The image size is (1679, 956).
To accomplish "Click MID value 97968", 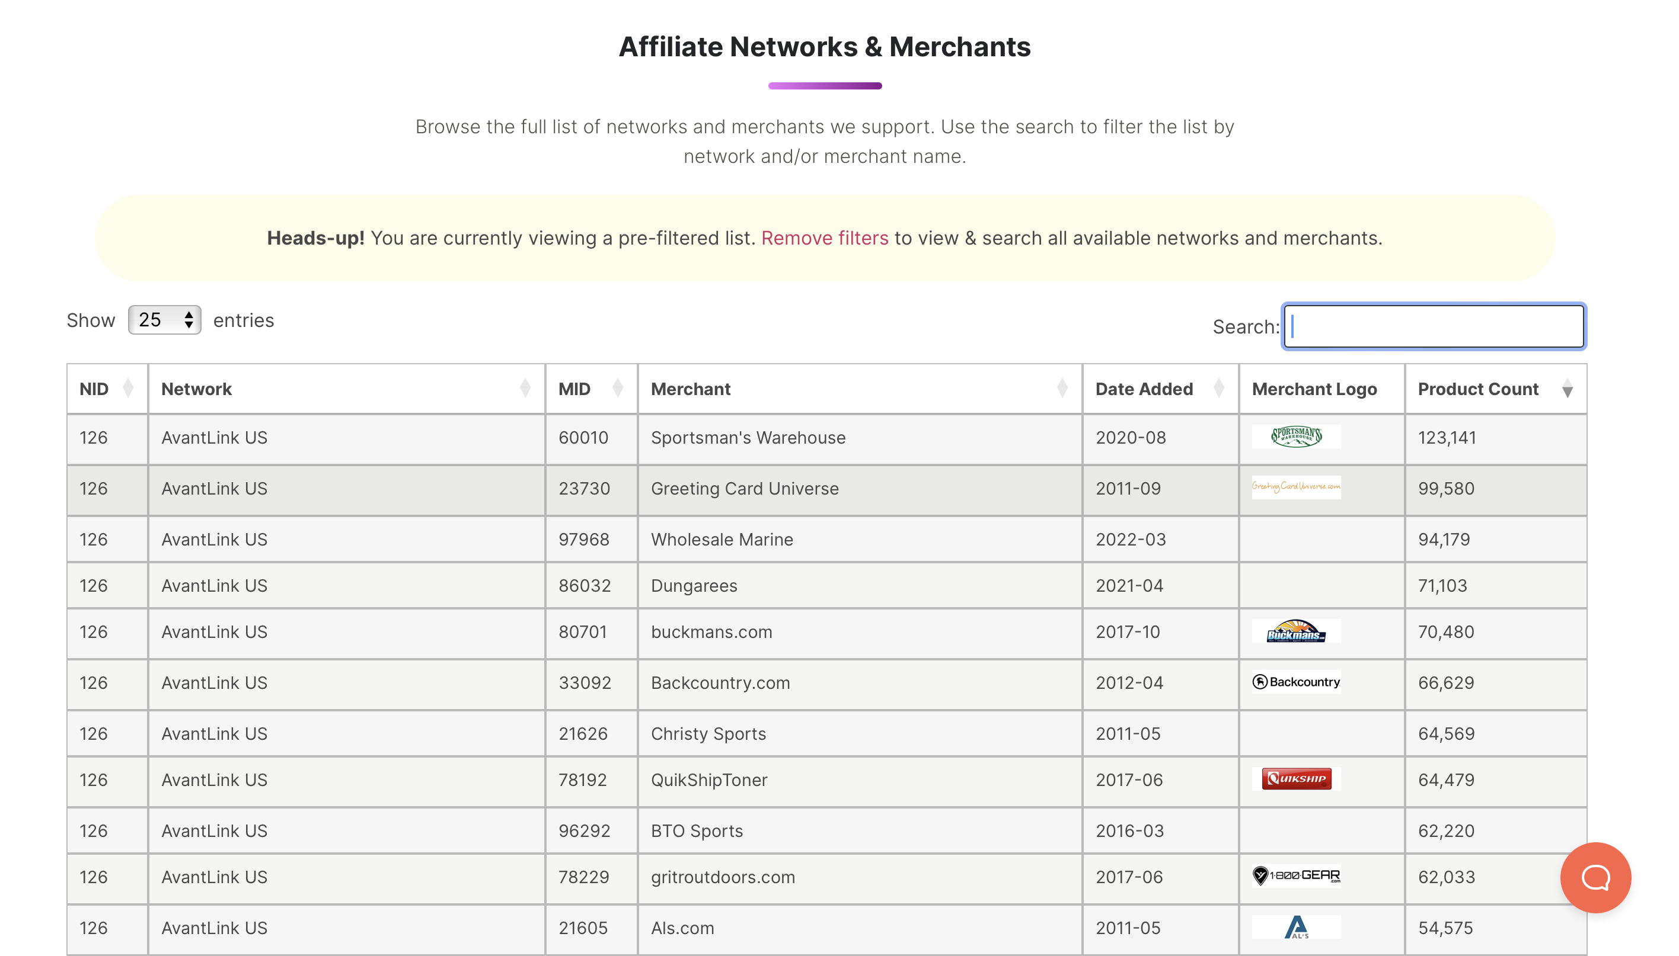I will (x=583, y=539).
